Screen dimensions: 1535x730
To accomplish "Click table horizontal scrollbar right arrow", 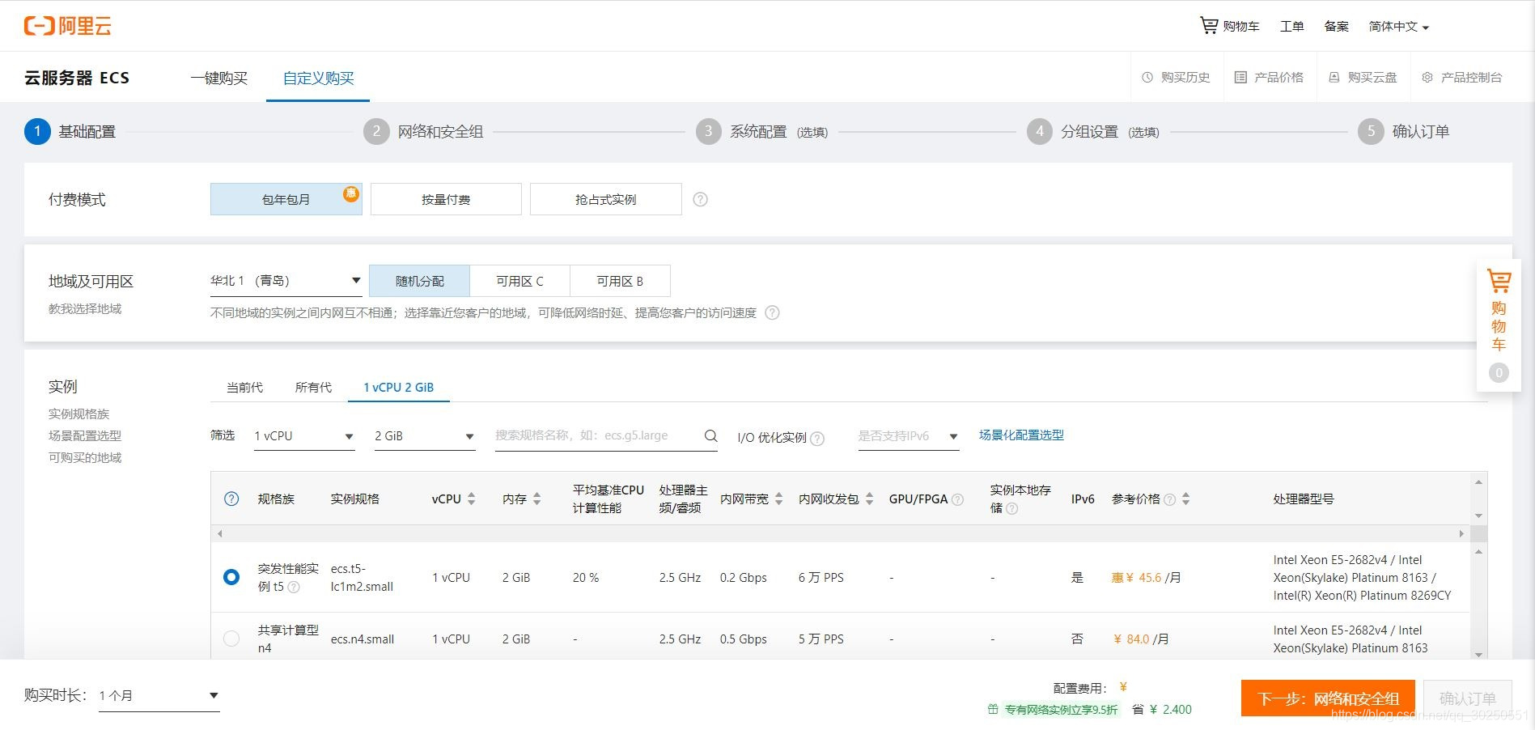I will [x=1461, y=534].
